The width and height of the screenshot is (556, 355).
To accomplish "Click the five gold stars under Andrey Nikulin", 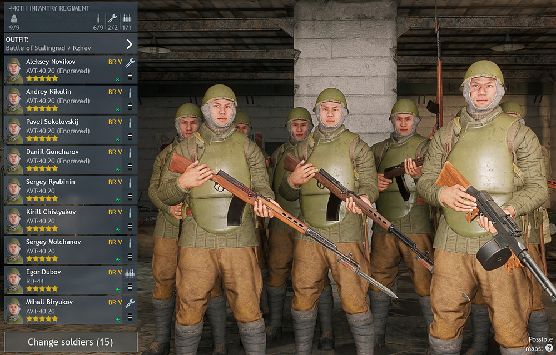I will tap(42, 108).
